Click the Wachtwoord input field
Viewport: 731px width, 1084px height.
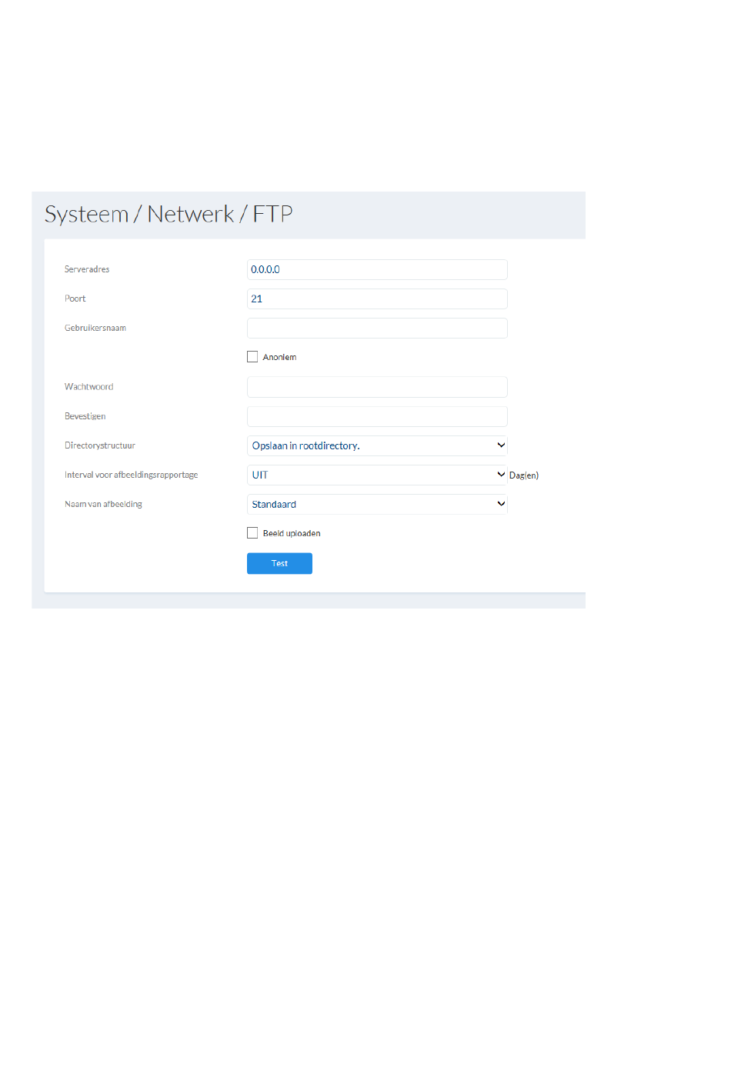[377, 387]
